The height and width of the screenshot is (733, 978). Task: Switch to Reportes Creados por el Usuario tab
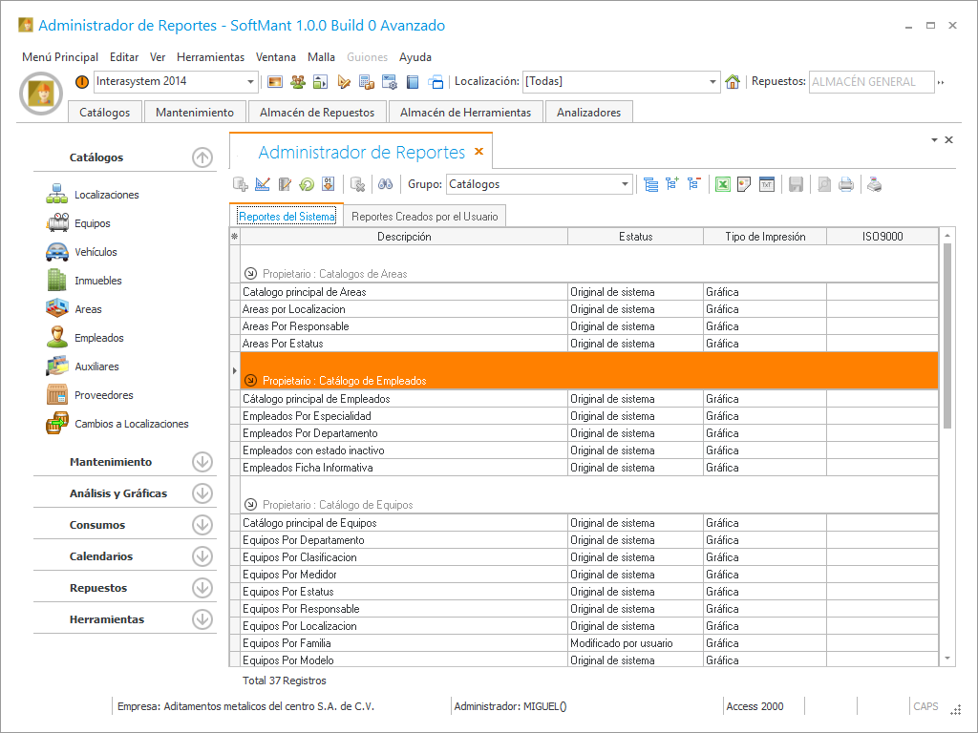(424, 217)
